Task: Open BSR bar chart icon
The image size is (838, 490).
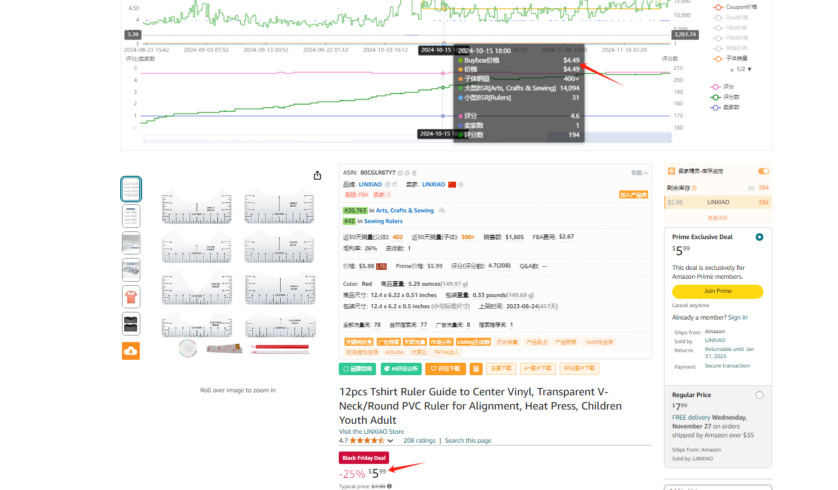Action: coord(442,210)
